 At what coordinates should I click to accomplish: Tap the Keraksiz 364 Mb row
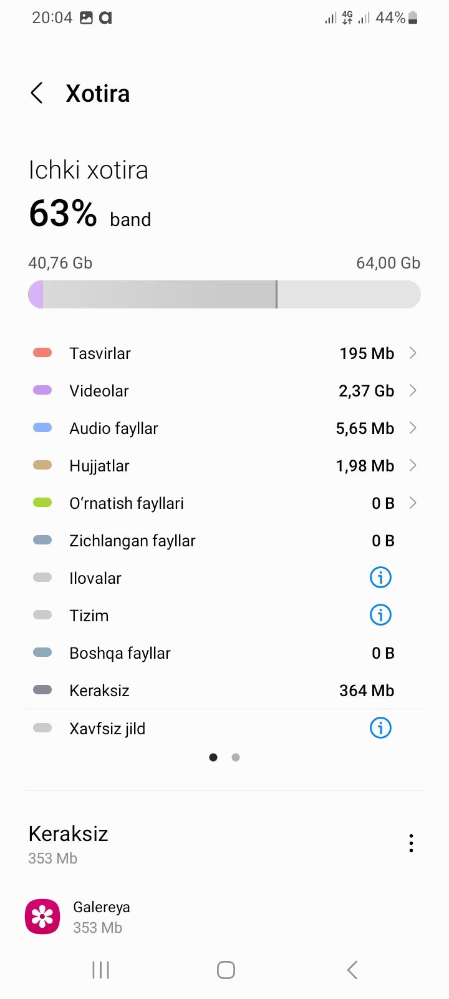(224, 691)
